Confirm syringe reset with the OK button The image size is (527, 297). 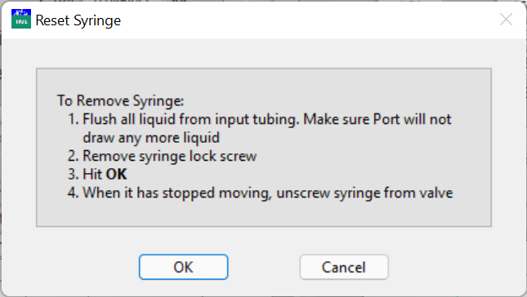click(184, 267)
